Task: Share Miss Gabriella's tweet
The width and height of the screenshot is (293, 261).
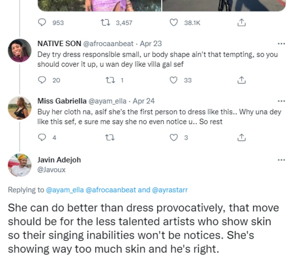Action: pos(241,138)
